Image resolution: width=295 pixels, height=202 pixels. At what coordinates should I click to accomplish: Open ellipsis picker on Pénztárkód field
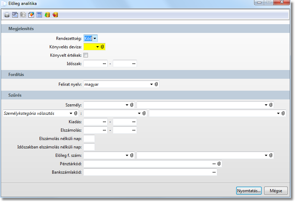pyautogui.click(x=214, y=164)
